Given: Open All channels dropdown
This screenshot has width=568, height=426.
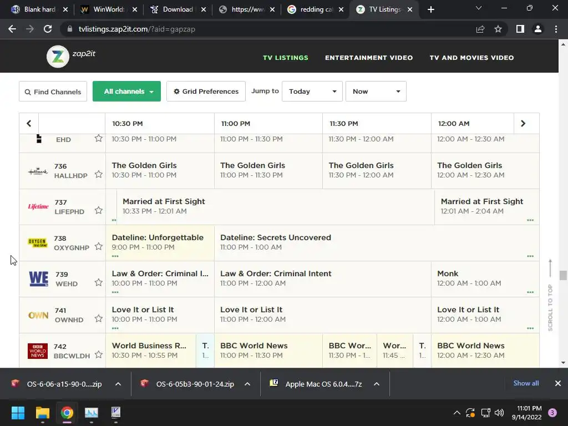Looking at the screenshot, I should [127, 92].
